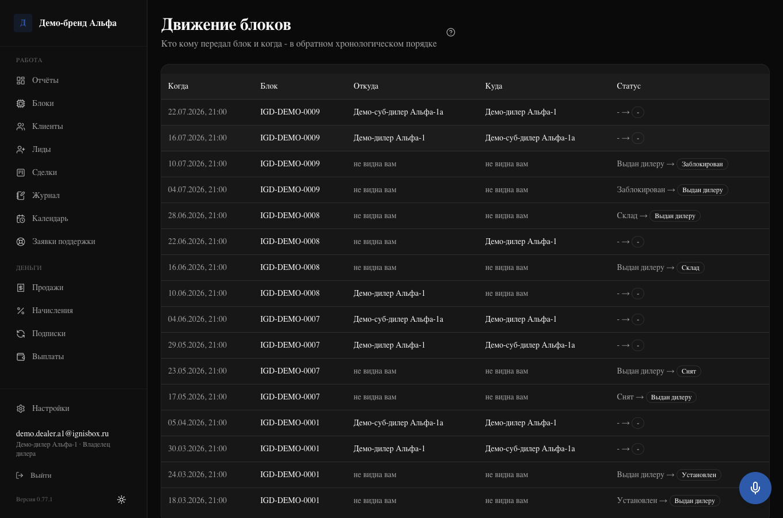Click the Заблокирован status badge, 10.07.2026 row
Image resolution: width=783 pixels, height=518 pixels.
pos(702,164)
